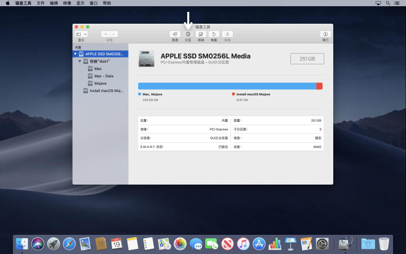Open News from the Dock

pos(227,244)
